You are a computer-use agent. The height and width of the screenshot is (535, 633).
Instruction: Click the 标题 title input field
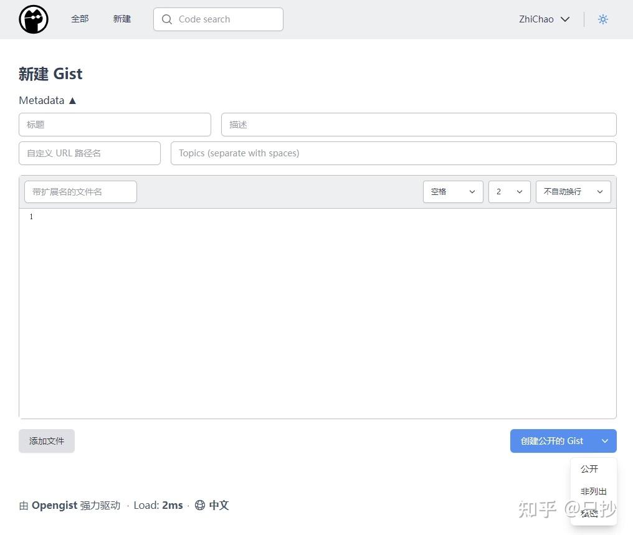(115, 125)
